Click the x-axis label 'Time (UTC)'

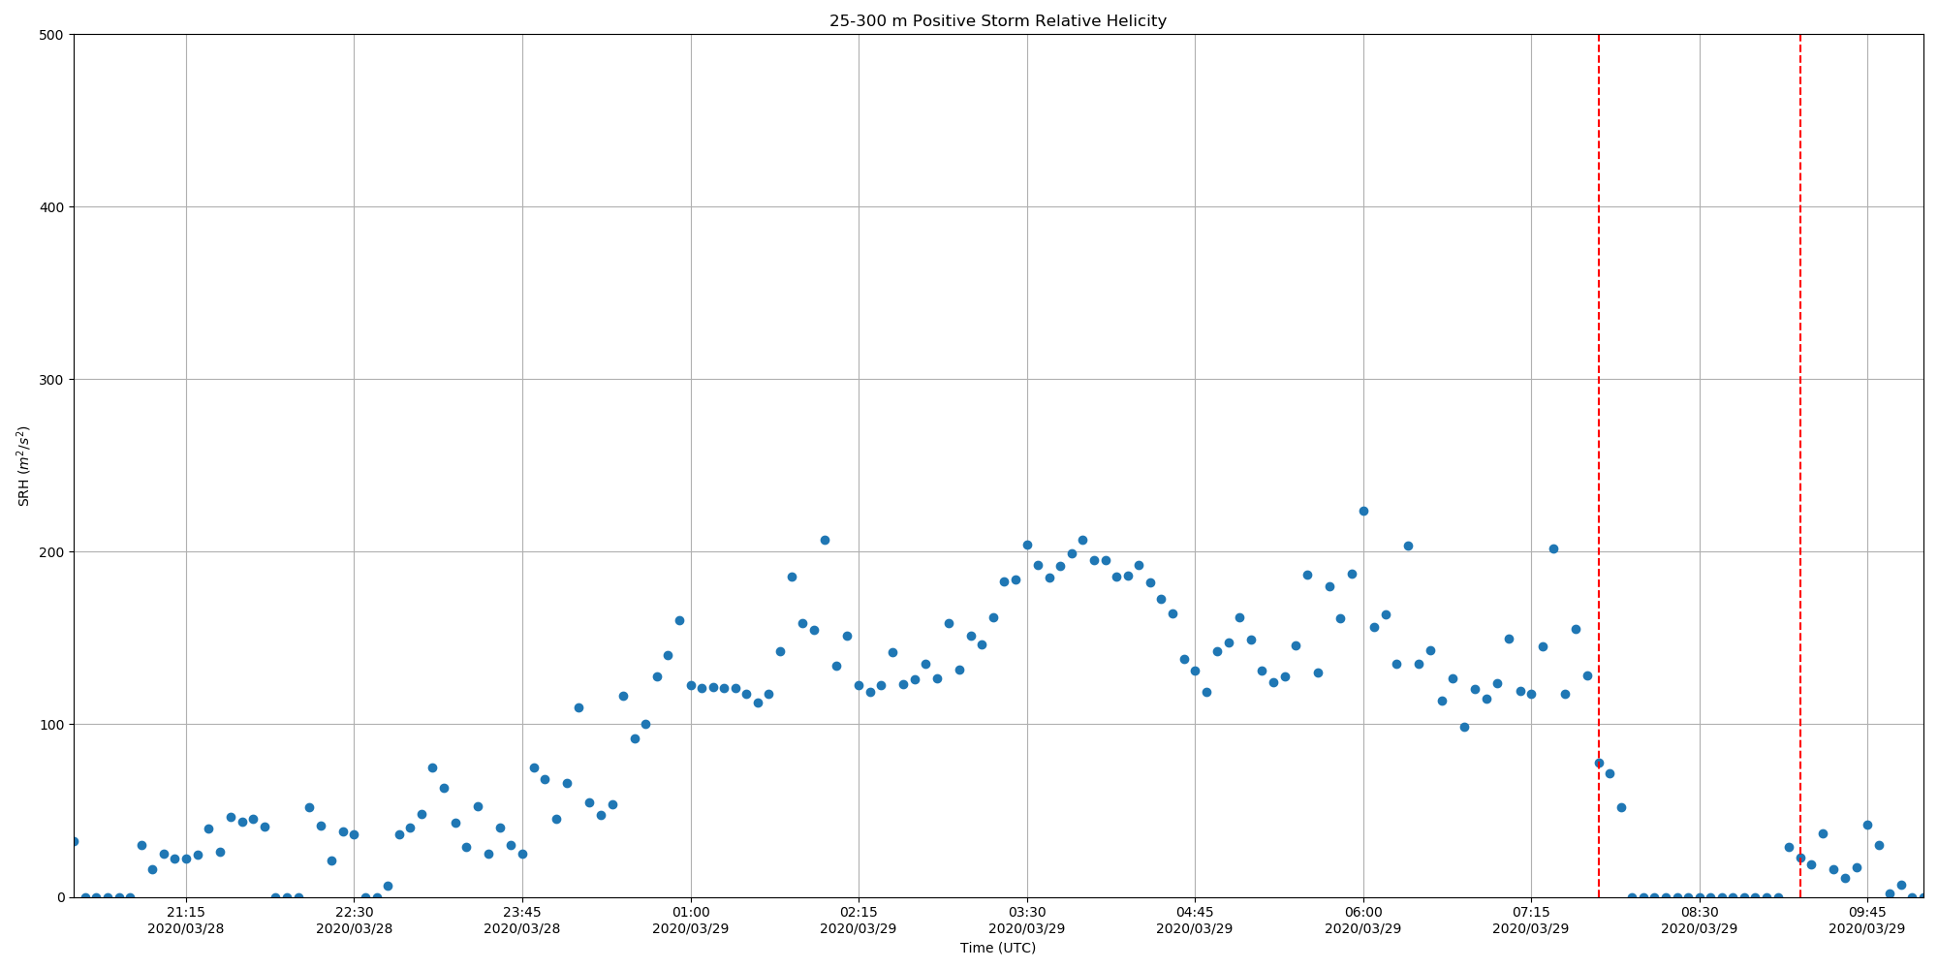click(998, 948)
